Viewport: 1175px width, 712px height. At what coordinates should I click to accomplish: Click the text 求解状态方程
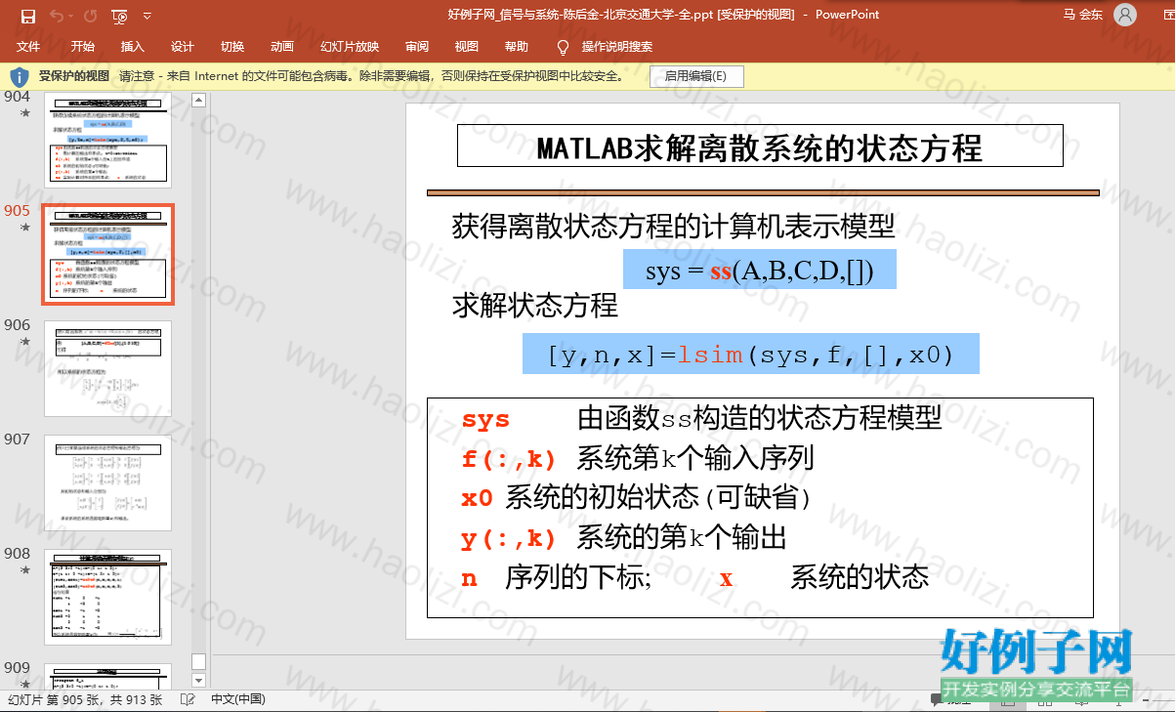coord(535,306)
